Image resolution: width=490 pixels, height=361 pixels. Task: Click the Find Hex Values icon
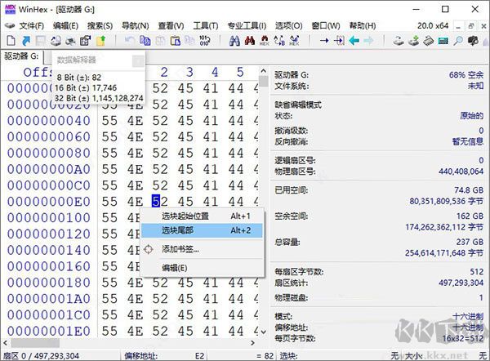tap(263, 40)
